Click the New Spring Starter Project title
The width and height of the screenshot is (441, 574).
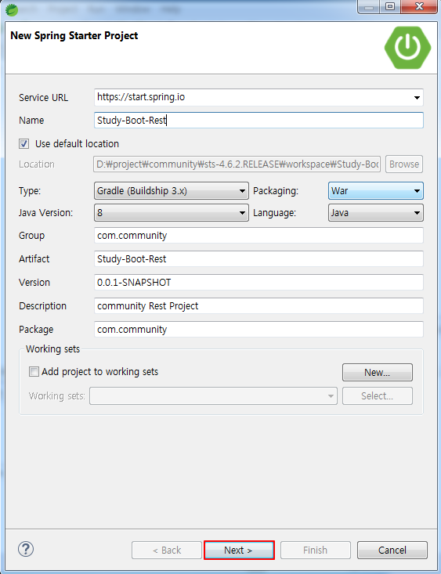click(x=74, y=36)
